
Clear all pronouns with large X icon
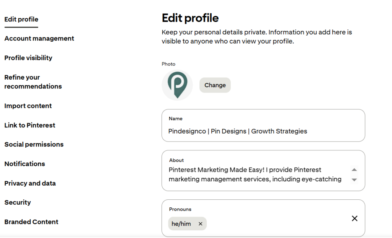(354, 218)
